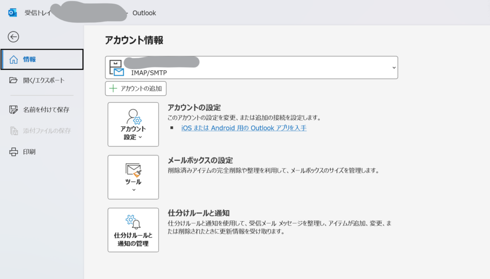Click the printer icon beside 印刷
The image size is (490, 279).
coord(14,152)
